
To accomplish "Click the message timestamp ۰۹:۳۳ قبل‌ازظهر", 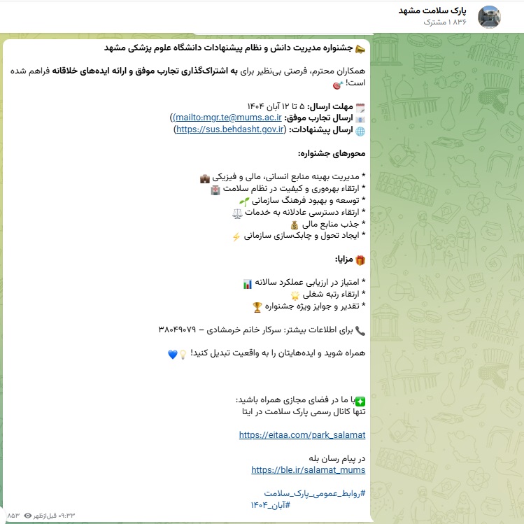I will pyautogui.click(x=55, y=516).
